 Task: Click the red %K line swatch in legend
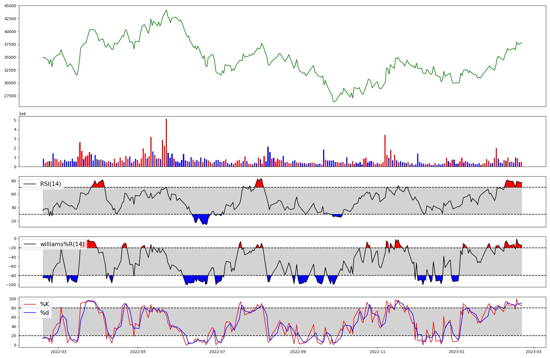30,304
